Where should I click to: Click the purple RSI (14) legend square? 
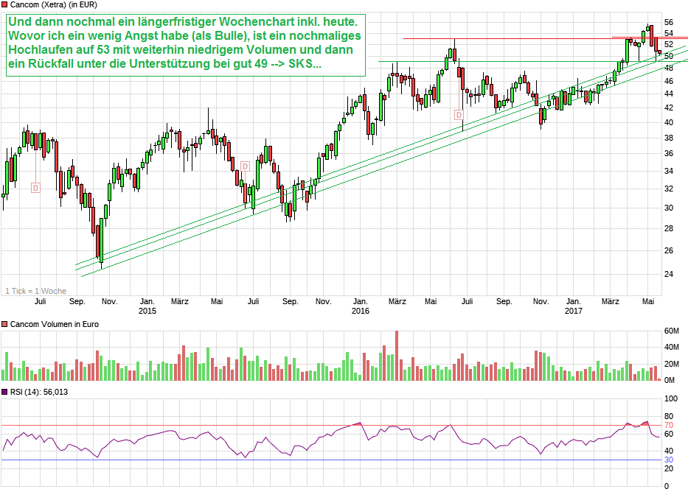coord(6,392)
